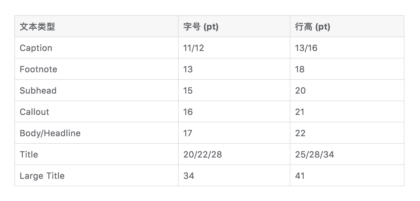This screenshot has height=201, width=420.
Task: Select the Footnote row label
Action: coord(38,69)
